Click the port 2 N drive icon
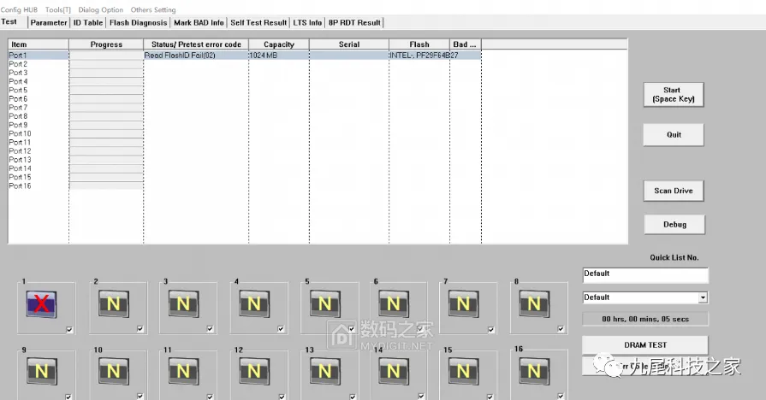The width and height of the screenshot is (766, 400). coord(114,303)
